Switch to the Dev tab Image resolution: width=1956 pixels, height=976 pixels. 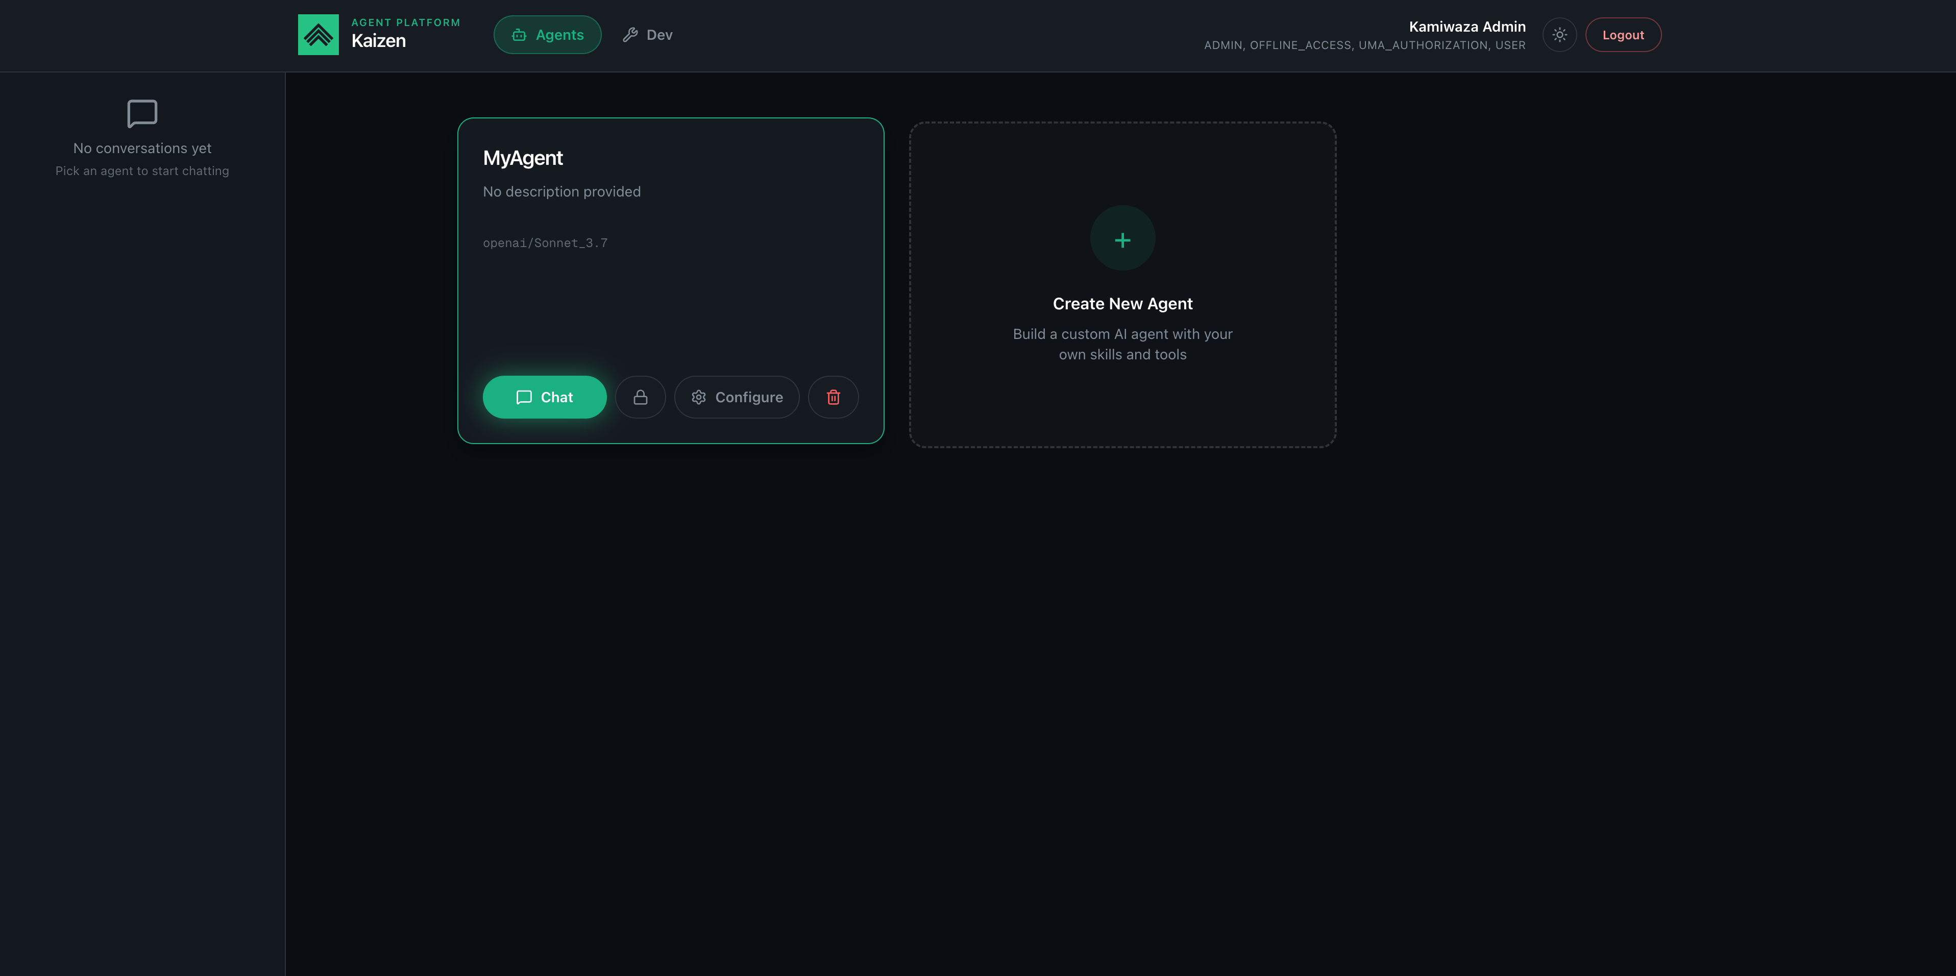[x=648, y=35]
